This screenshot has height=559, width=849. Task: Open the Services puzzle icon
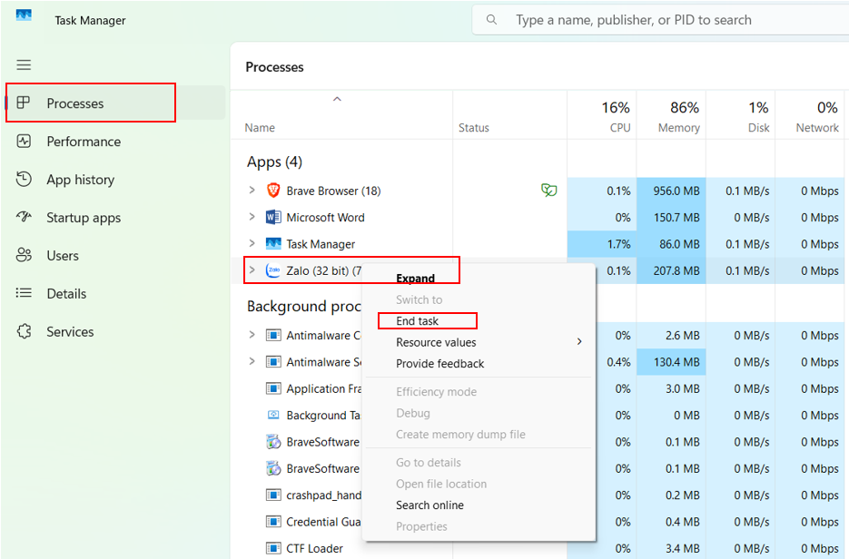[x=24, y=331]
